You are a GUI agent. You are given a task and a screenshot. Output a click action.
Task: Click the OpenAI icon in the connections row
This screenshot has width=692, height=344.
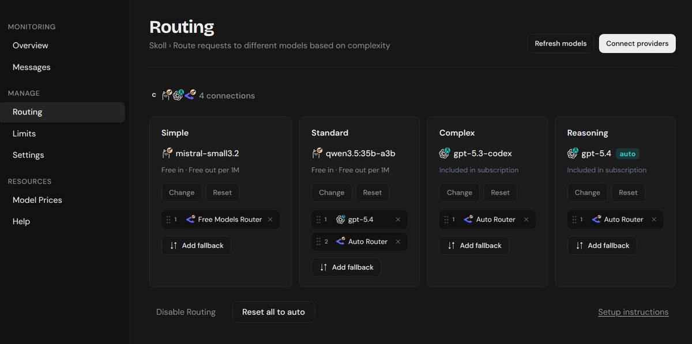pyautogui.click(x=178, y=95)
